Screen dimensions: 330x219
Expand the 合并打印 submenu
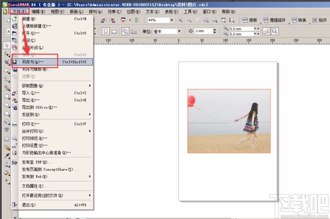tap(90, 131)
